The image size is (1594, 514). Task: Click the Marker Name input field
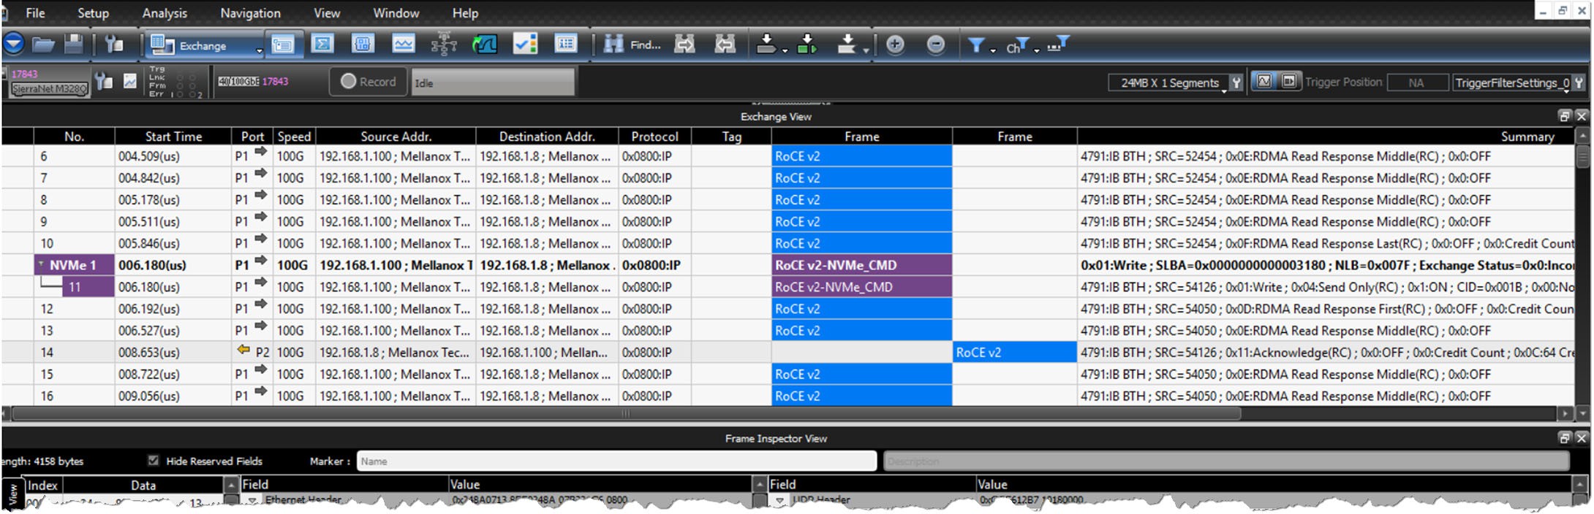click(x=616, y=461)
